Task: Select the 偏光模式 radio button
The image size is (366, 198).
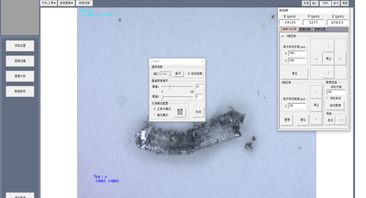Action: coord(155,115)
